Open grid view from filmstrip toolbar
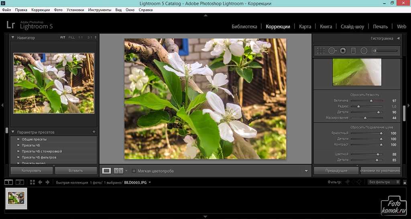 pyautogui.click(x=32, y=182)
